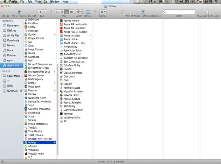Expand the Adobe Utilities - CS5 arrow
The image size is (221, 164).
(90, 43)
